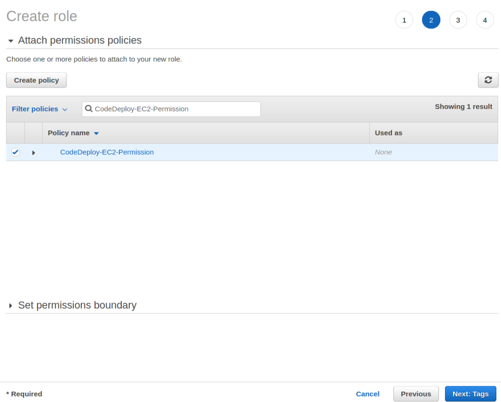Open the Filter policies dropdown
501x402 pixels.
(x=39, y=109)
